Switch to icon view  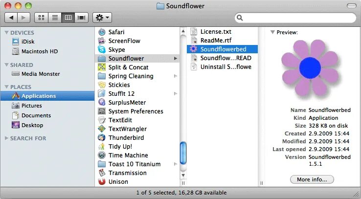pos(41,18)
